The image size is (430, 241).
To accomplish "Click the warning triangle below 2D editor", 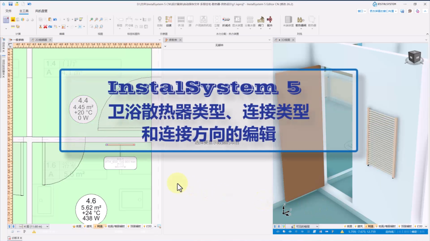I will (34, 231).
